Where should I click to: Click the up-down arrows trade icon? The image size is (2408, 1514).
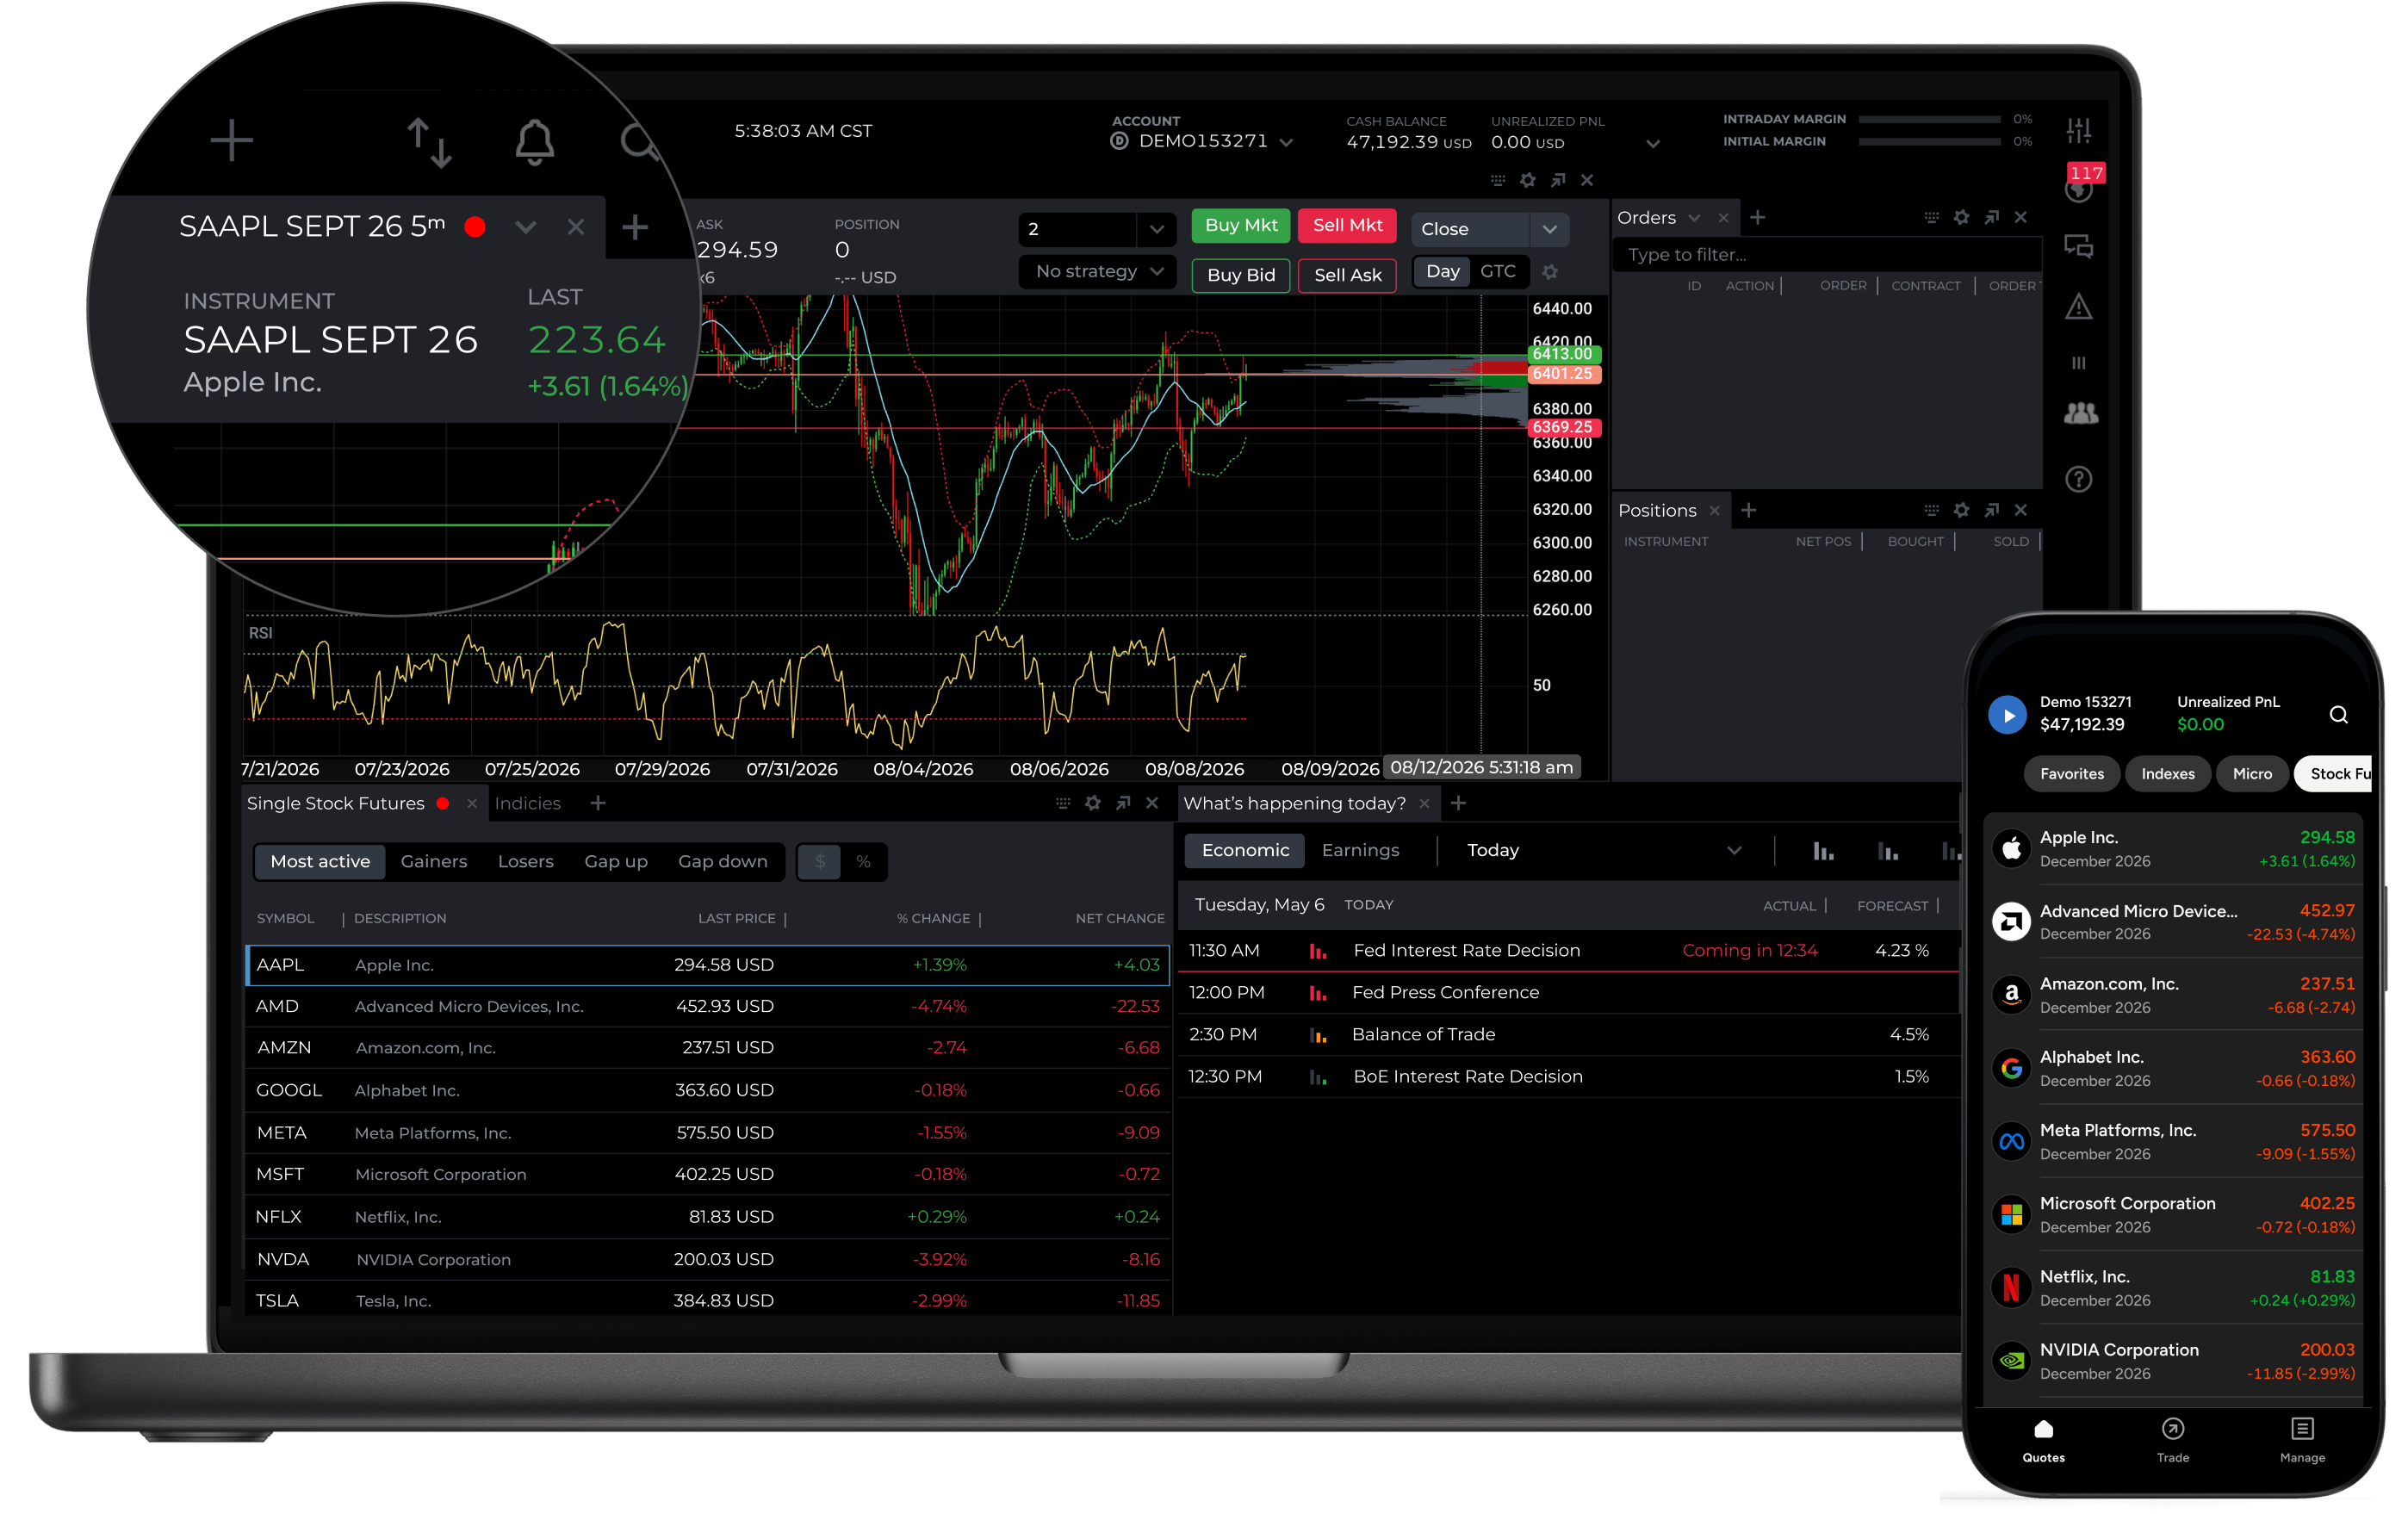[x=429, y=142]
